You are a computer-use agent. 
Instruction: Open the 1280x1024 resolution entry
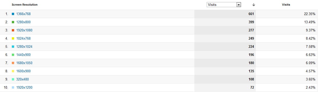pos(24,47)
